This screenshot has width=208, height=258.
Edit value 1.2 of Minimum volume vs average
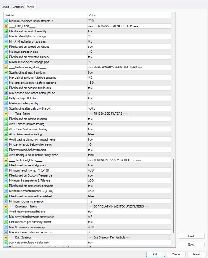pos(90,201)
